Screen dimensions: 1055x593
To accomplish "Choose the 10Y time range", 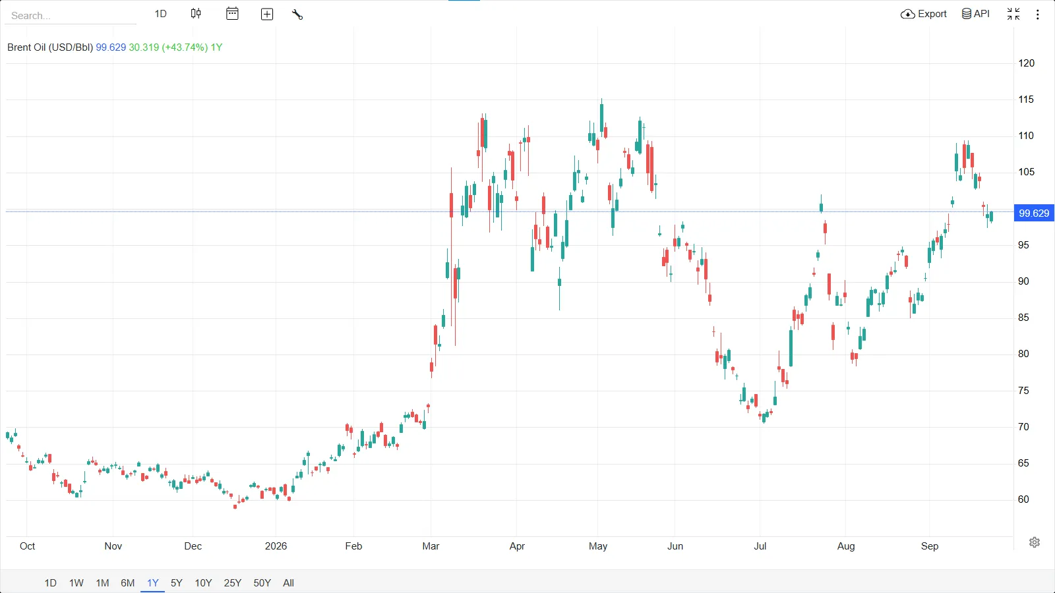I will coord(203,583).
